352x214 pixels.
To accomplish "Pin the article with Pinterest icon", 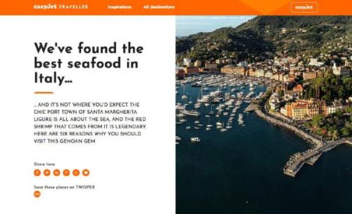I will [x=66, y=172].
